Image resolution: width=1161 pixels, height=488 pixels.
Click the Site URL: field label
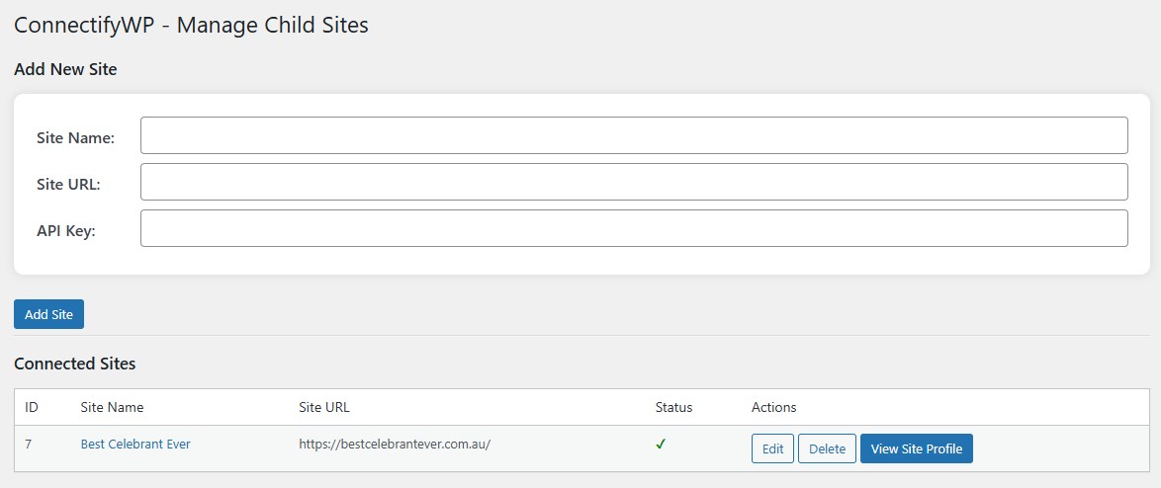(68, 184)
